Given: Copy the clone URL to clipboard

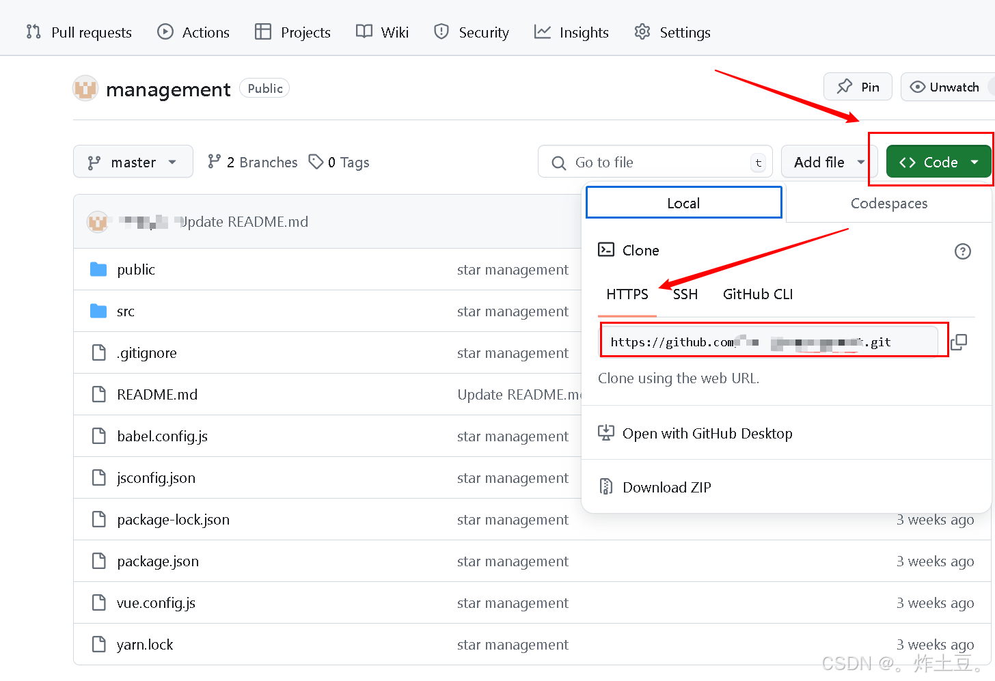Looking at the screenshot, I should (959, 342).
